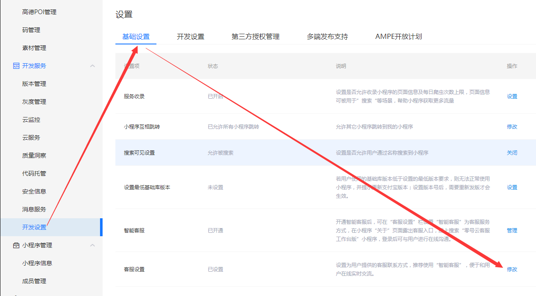
Task: Open 版本管理 in the sidebar
Action: coord(34,84)
